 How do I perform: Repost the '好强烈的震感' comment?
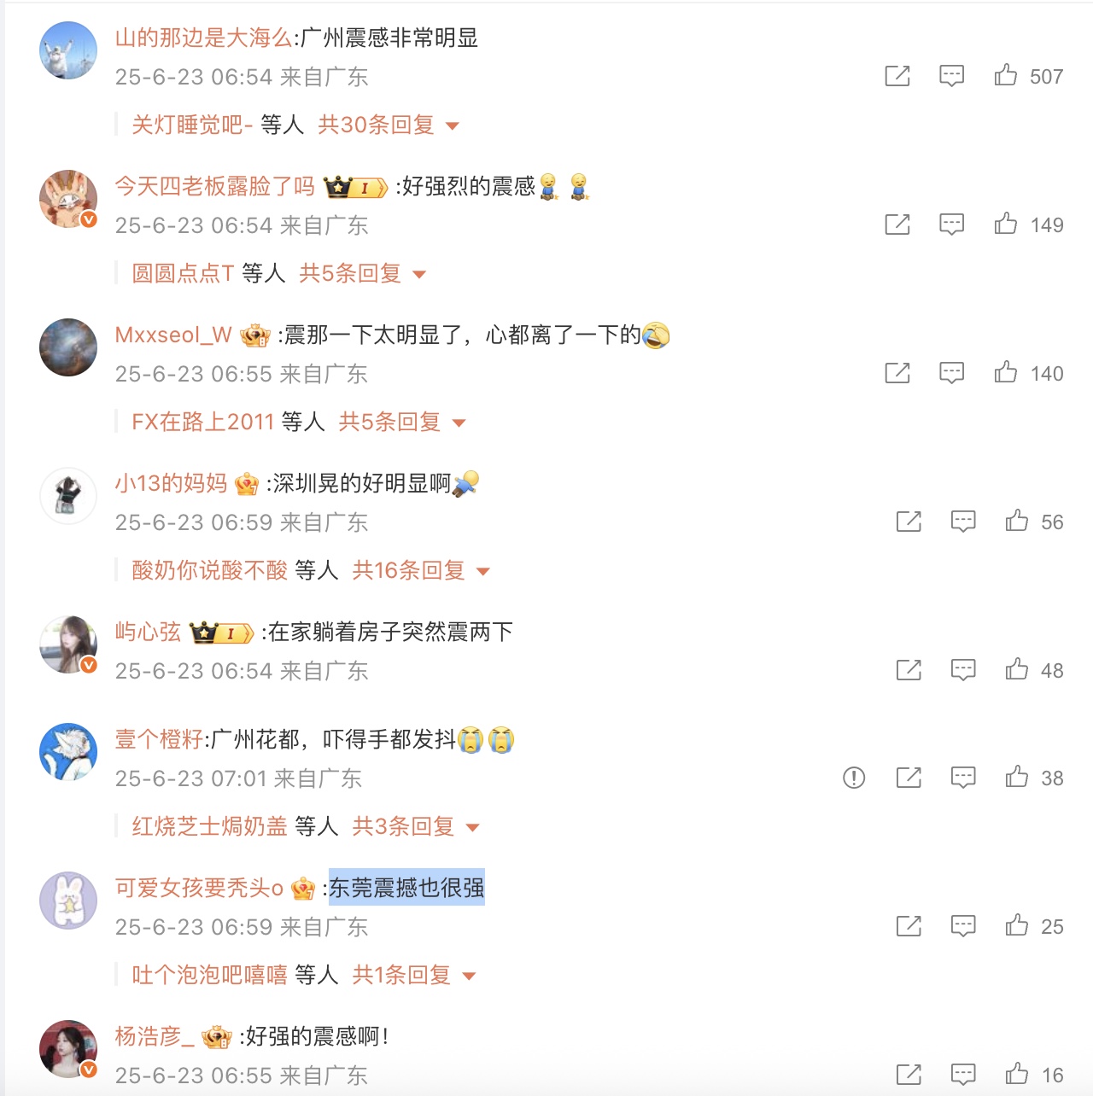tap(897, 224)
